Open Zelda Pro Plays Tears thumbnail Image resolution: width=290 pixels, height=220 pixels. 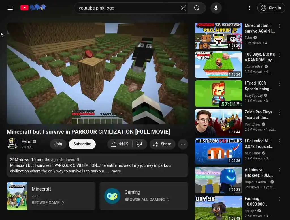pos(218,122)
